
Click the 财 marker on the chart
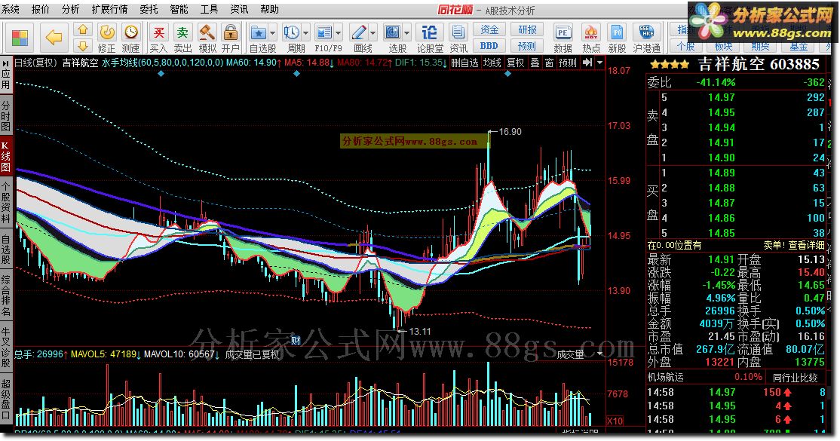tap(296, 339)
